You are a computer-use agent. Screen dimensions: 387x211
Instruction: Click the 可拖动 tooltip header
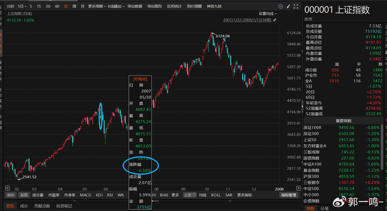[x=140, y=79]
